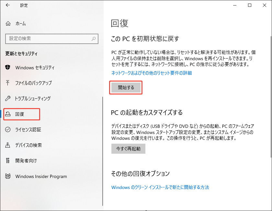The height and width of the screenshot is (211, 272).
Task: Click the sidebar vertical scrollbar
Action: 103,151
